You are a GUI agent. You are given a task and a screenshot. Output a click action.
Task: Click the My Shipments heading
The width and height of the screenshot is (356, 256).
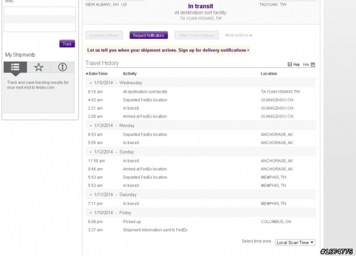[x=20, y=55]
